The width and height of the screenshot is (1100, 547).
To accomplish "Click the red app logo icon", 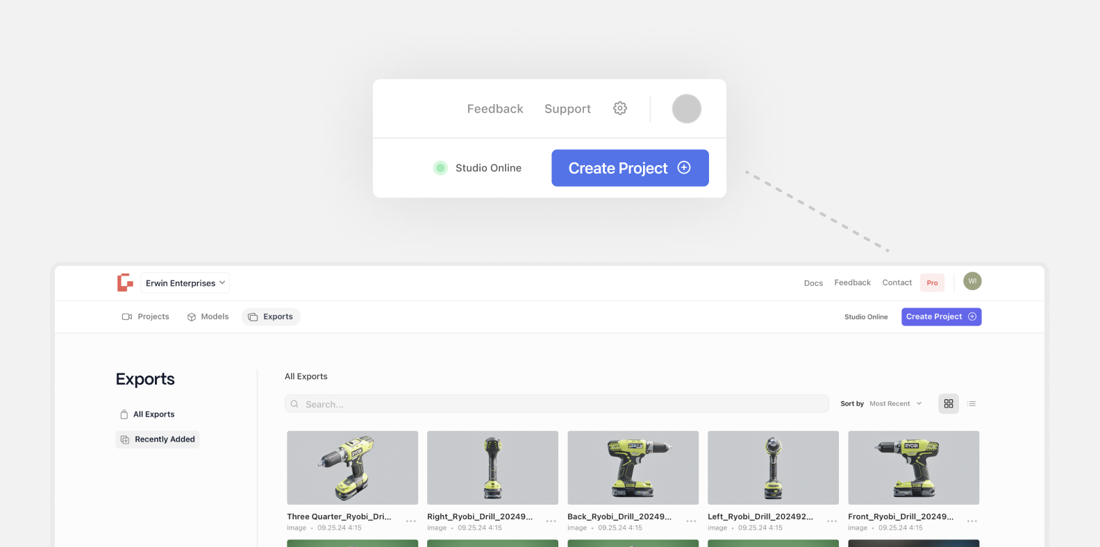I will [x=125, y=283].
